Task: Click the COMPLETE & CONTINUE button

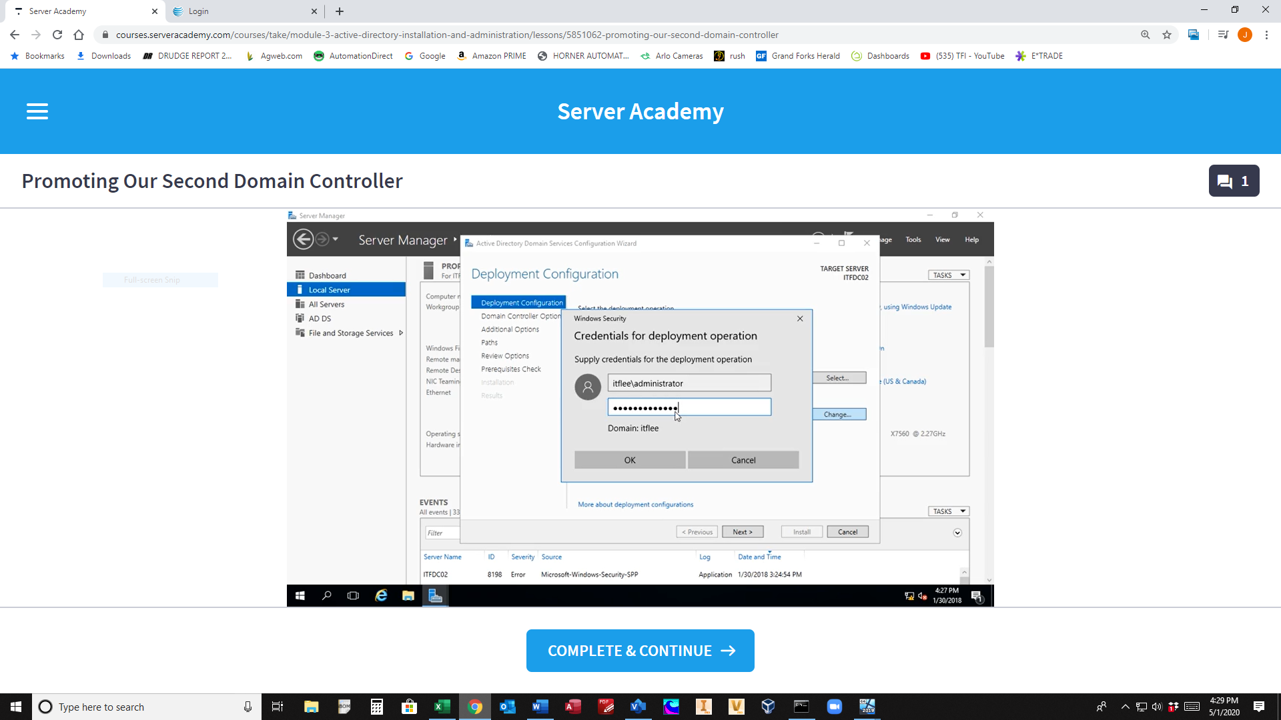Action: (640, 651)
